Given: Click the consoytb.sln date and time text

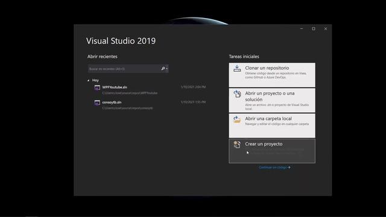Looking at the screenshot, I should point(193,102).
